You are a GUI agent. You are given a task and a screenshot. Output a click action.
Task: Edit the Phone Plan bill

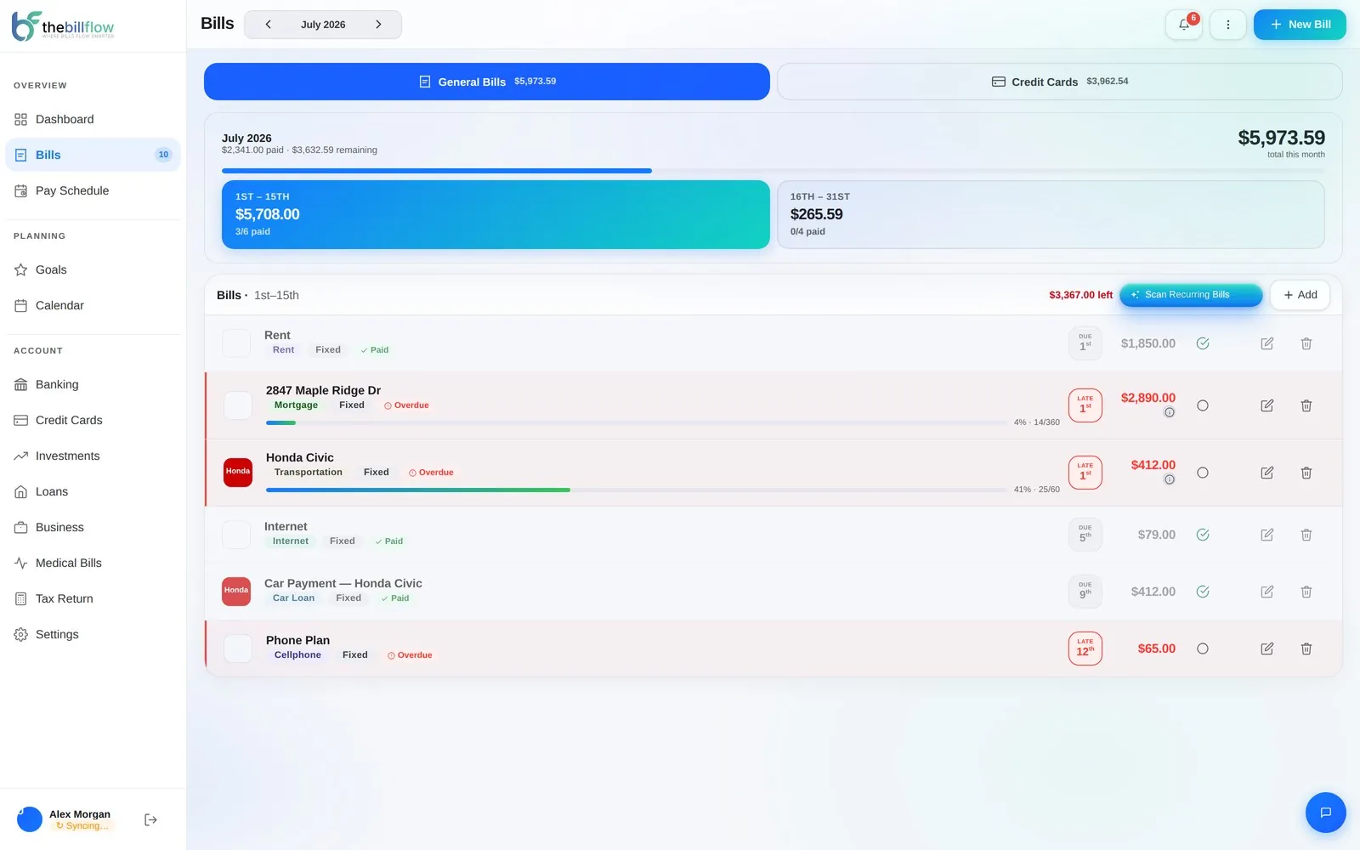pos(1266,649)
